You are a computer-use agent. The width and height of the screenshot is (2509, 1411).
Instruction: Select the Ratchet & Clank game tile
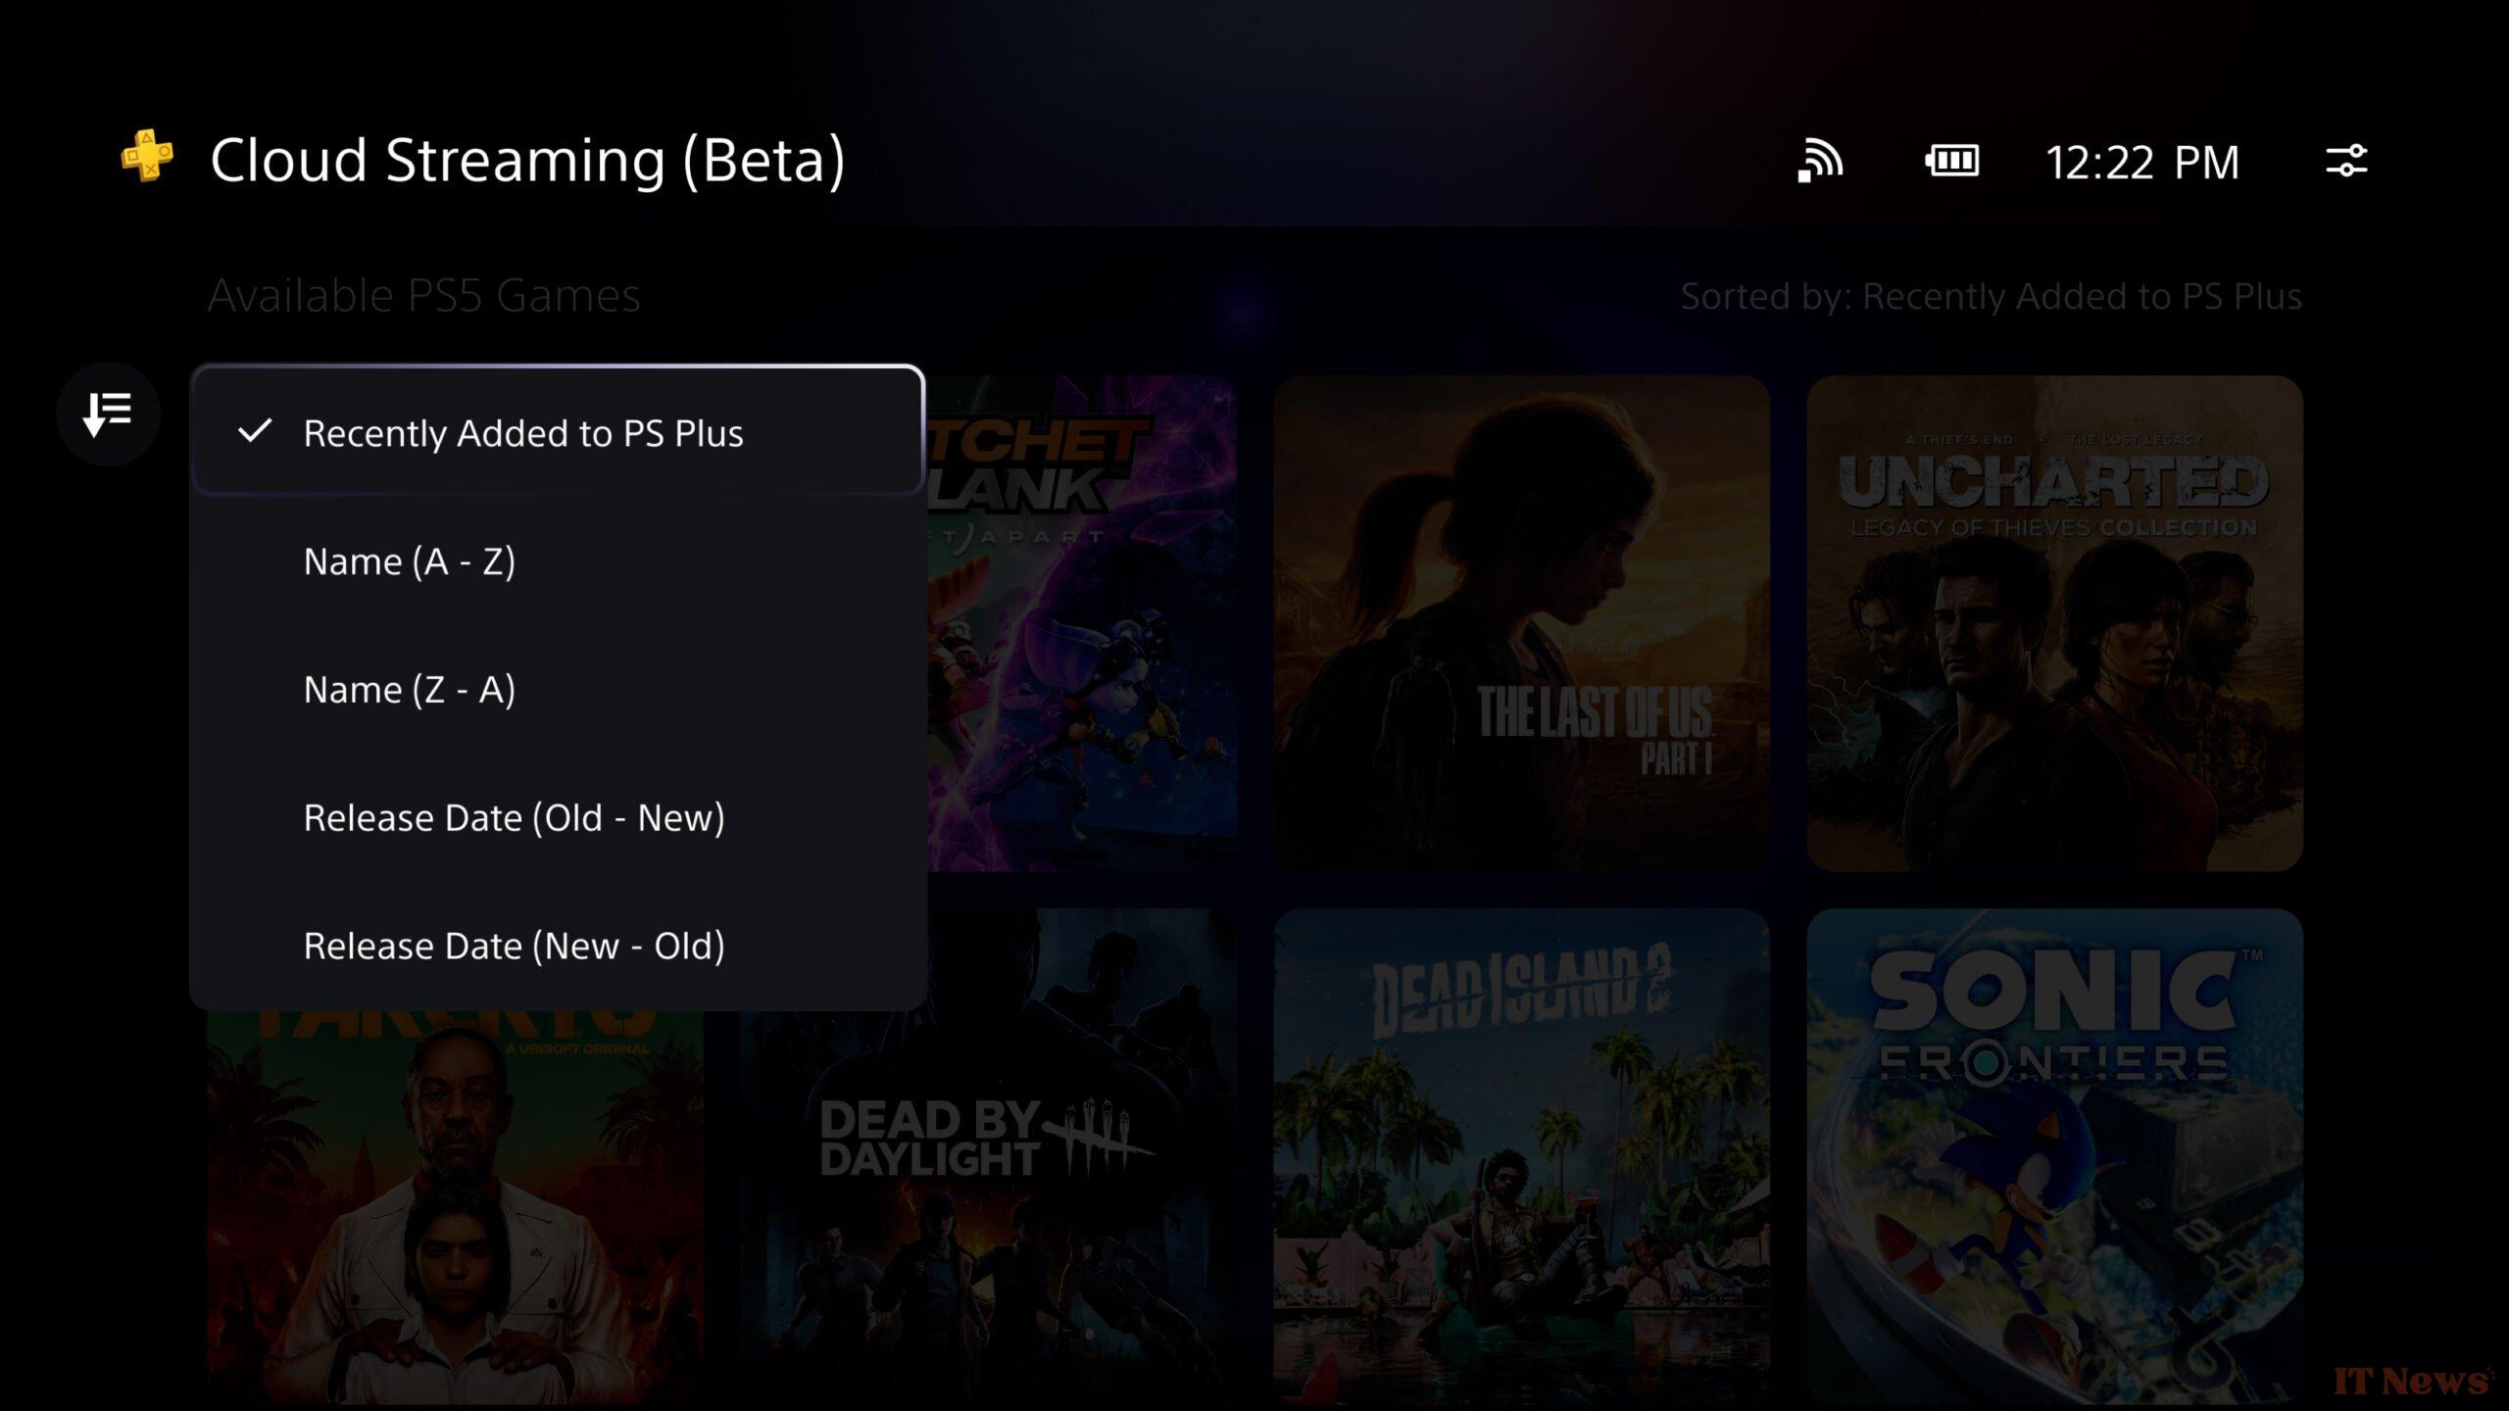[1082, 623]
